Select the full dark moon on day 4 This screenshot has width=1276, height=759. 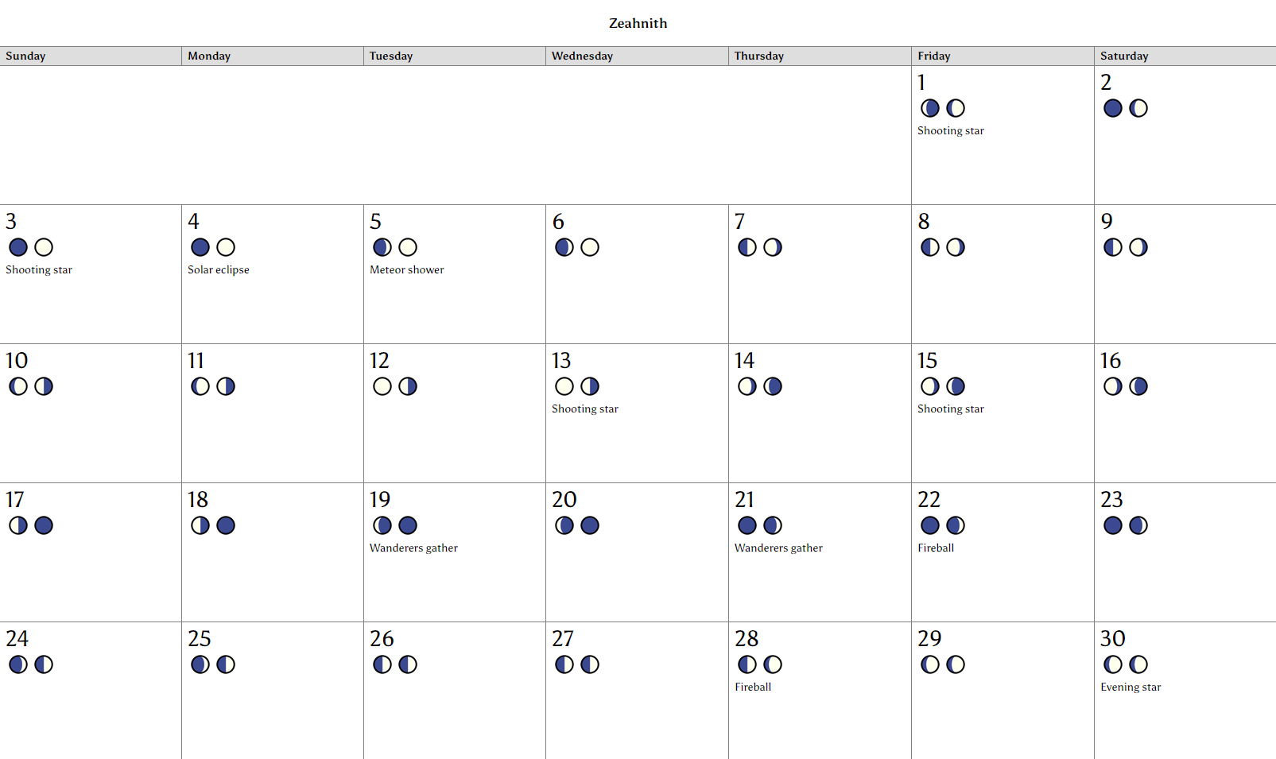click(x=200, y=247)
